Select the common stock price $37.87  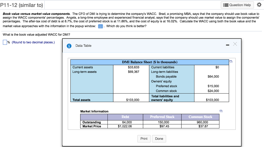[203, 126]
